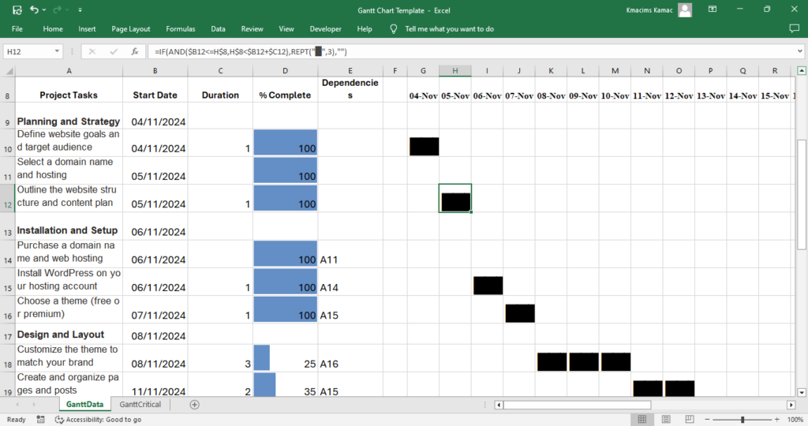Click the Tell me lightbulb icon
Image resolution: width=808 pixels, height=426 pixels.
(394, 29)
